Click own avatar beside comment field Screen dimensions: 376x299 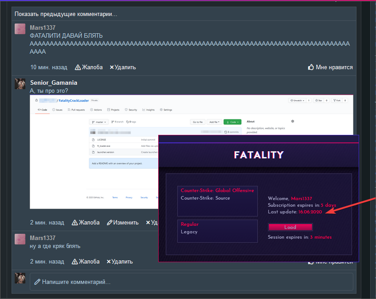tap(20, 278)
